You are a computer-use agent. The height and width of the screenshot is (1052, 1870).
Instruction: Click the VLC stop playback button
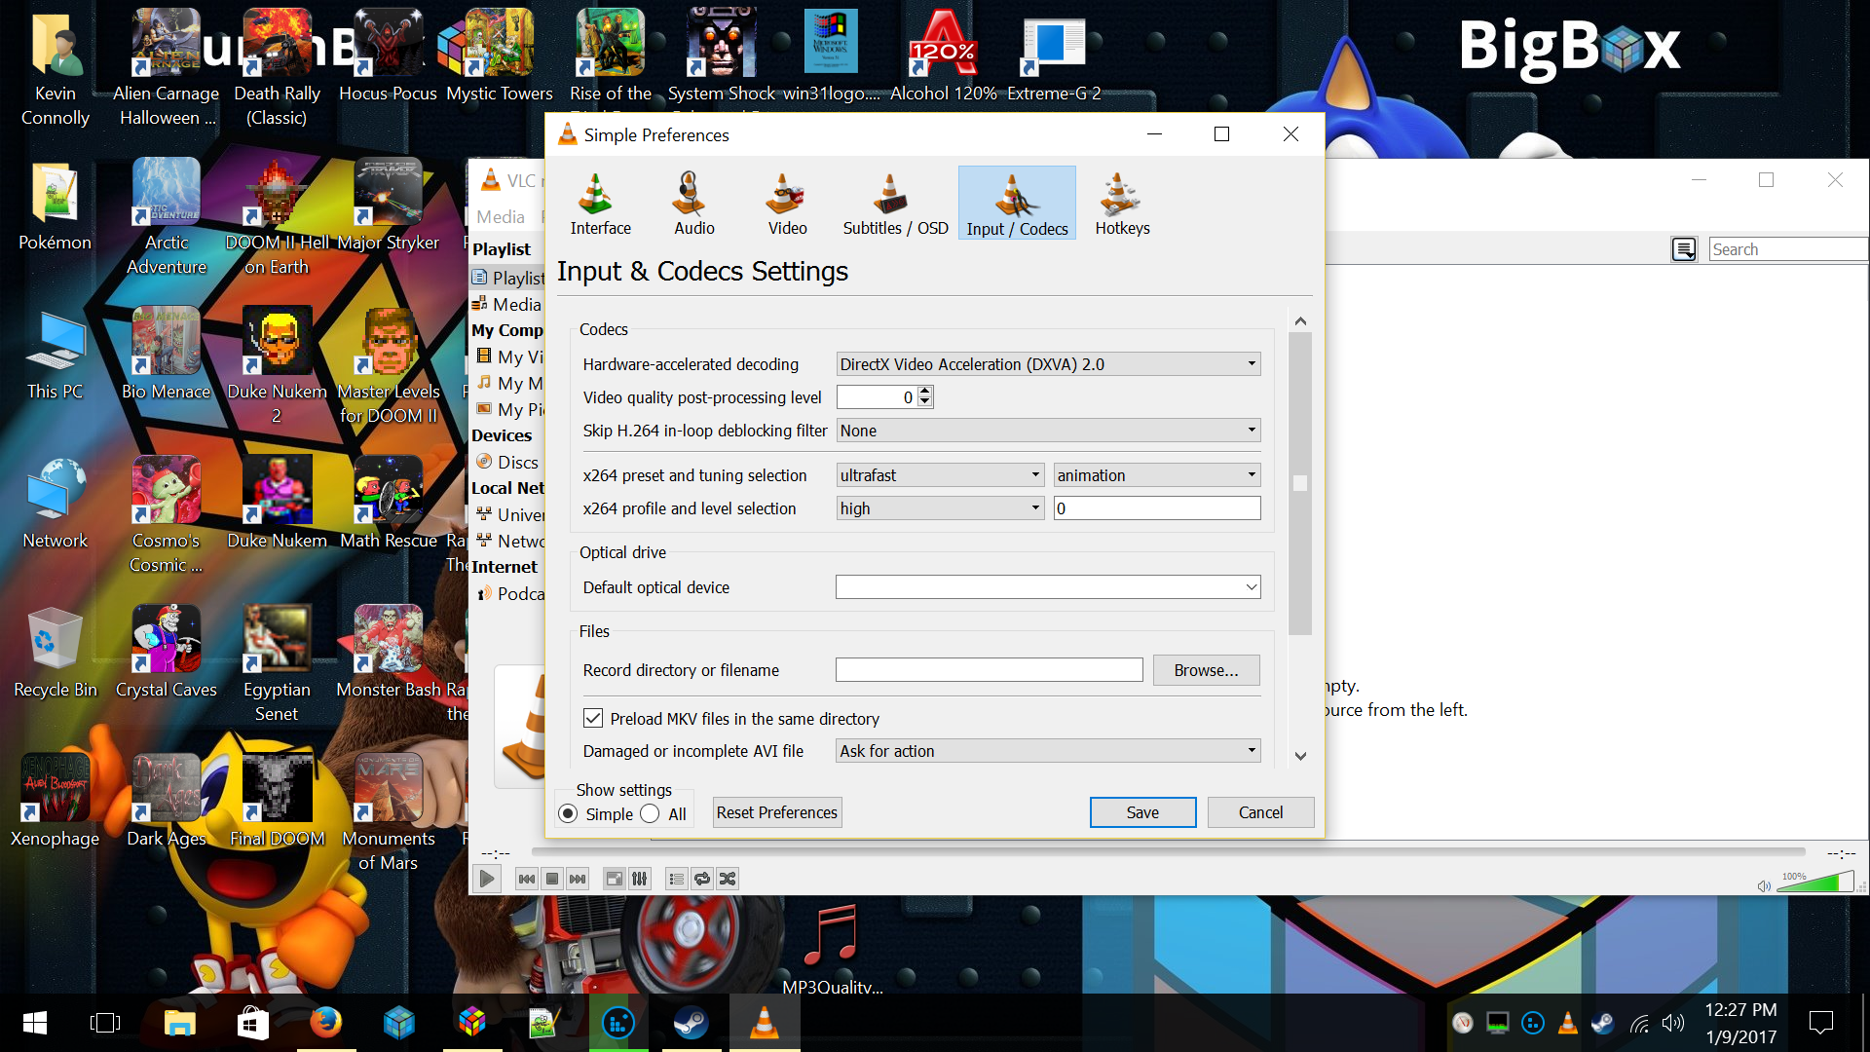point(552,879)
